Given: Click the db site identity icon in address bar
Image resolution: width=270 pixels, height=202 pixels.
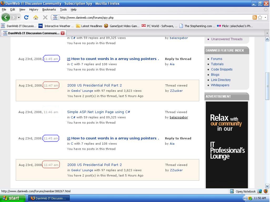Looking at the screenshot, I should tap(55, 17).
